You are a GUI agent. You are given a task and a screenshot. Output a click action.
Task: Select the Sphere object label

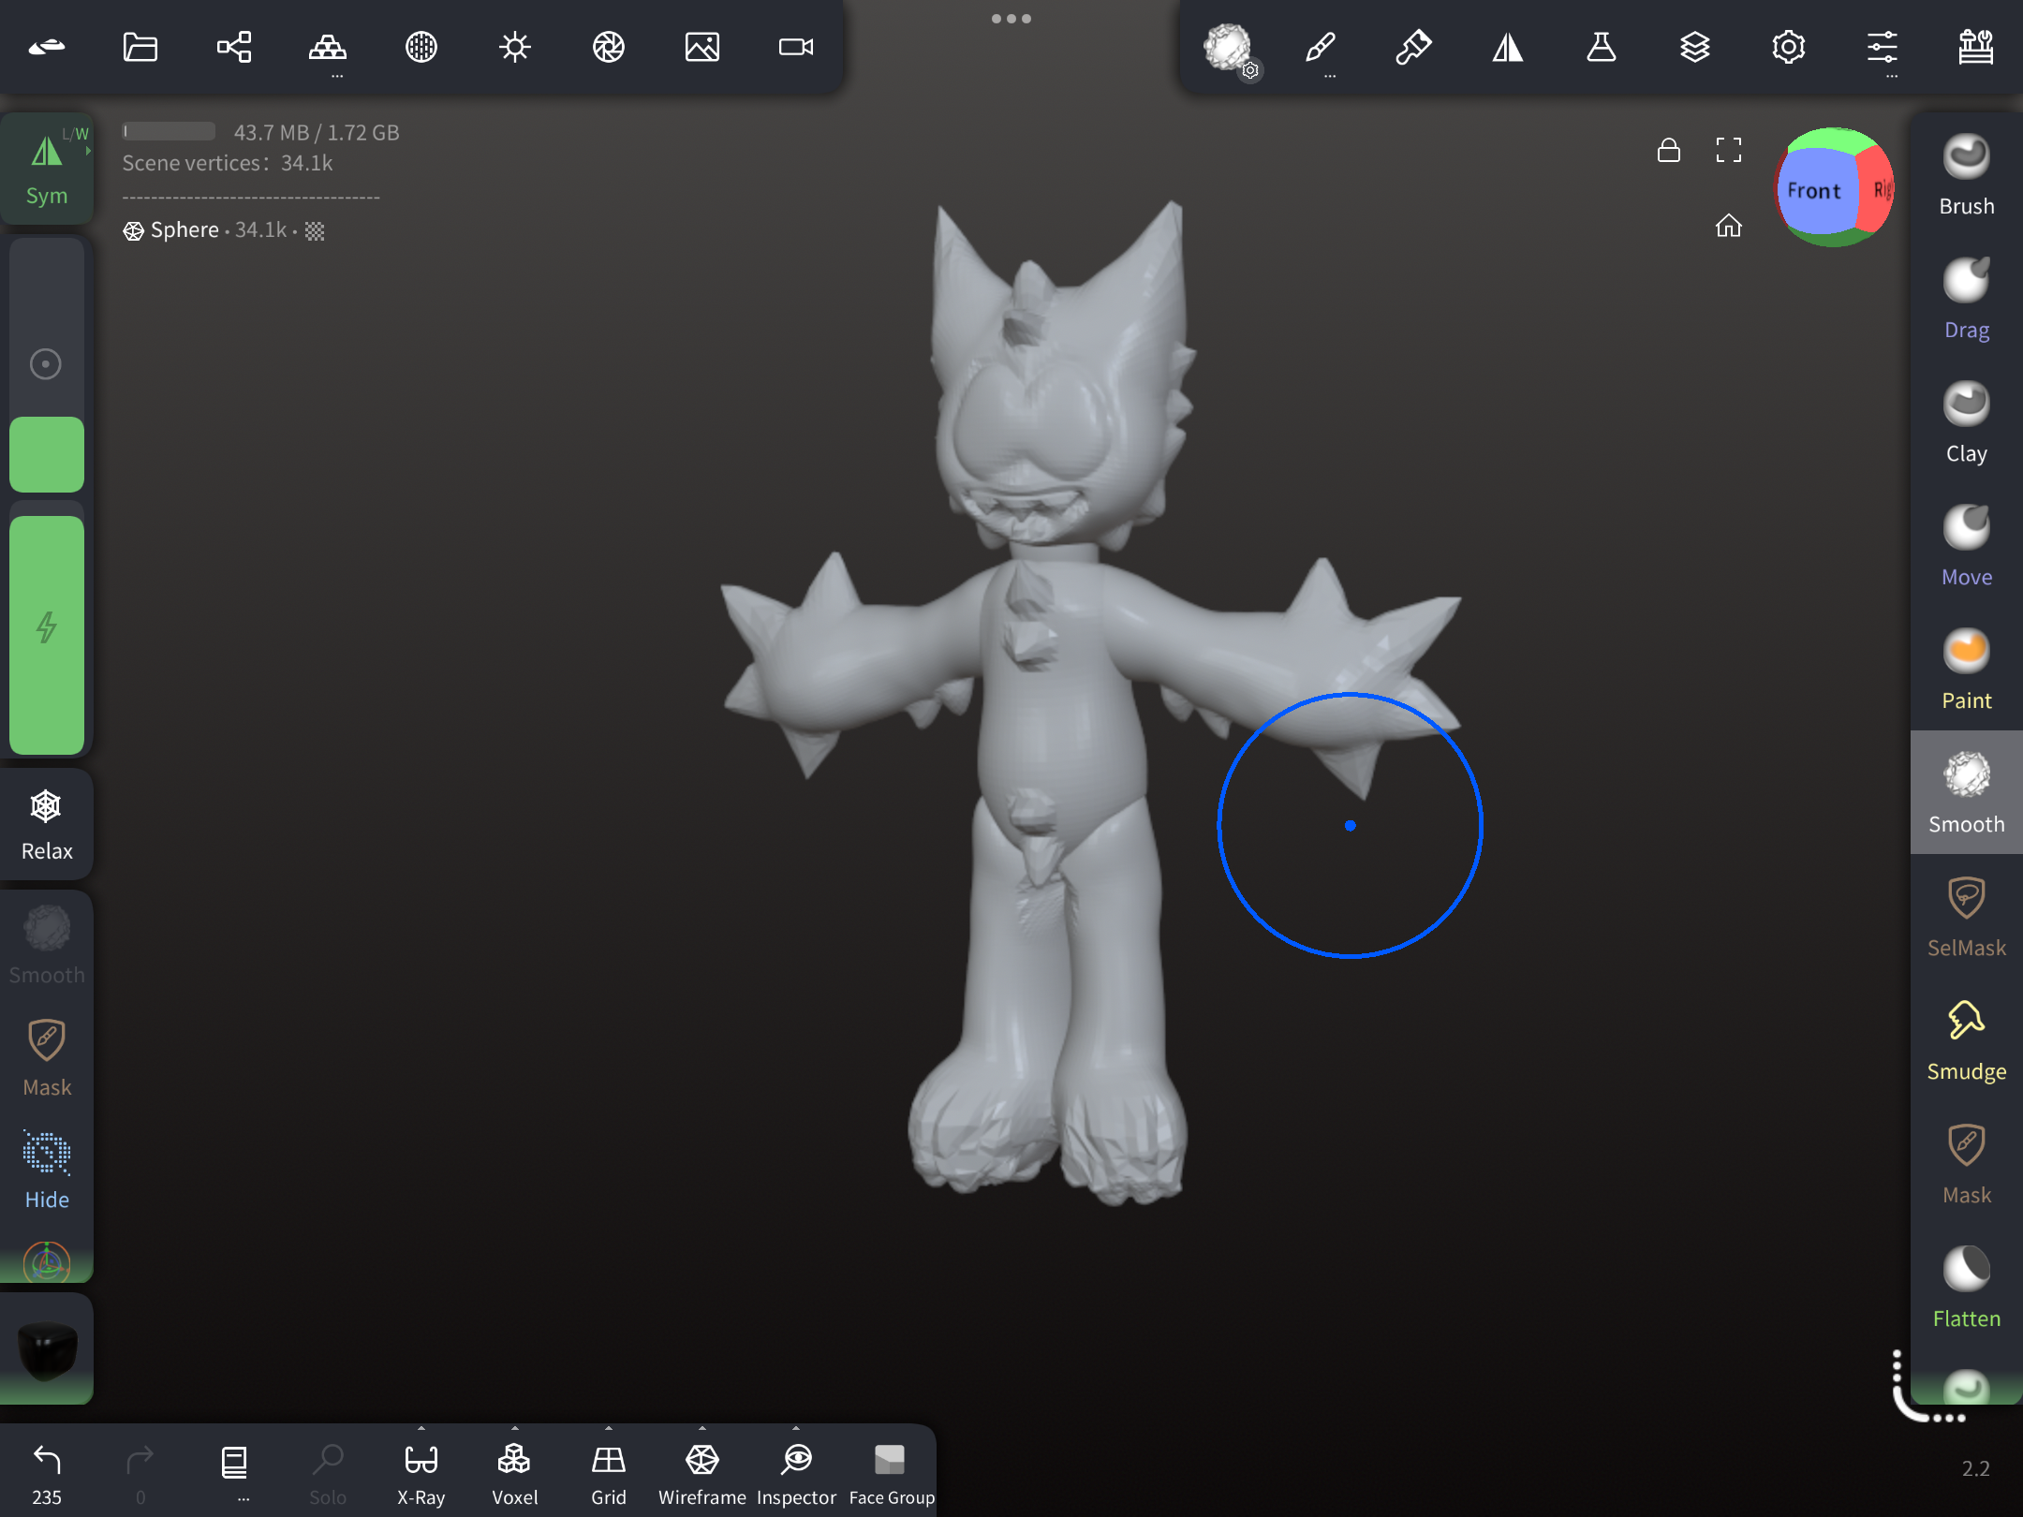[184, 230]
